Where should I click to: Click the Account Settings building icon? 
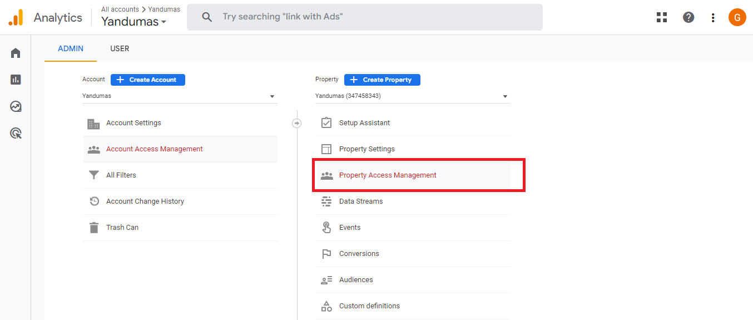tap(94, 123)
